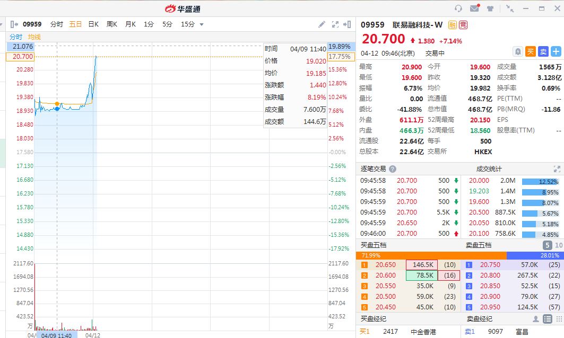Switch order book to 10 levels
Viewport: 564px width, 338px height.
pos(558,245)
